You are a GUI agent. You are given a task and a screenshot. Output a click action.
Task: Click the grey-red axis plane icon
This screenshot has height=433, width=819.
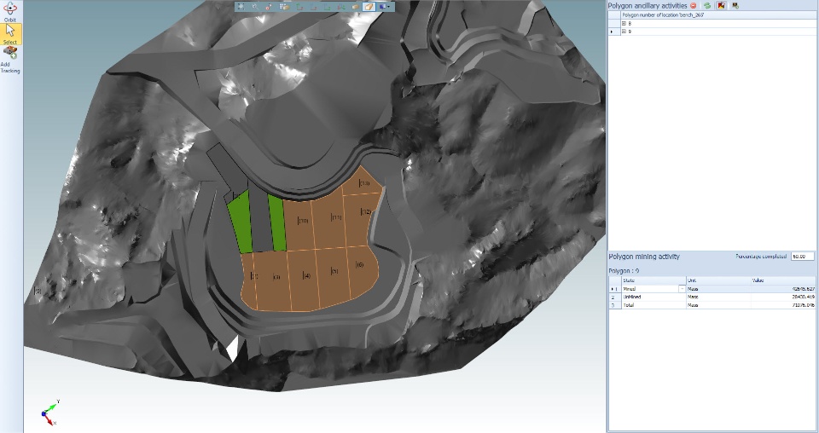pos(314,6)
